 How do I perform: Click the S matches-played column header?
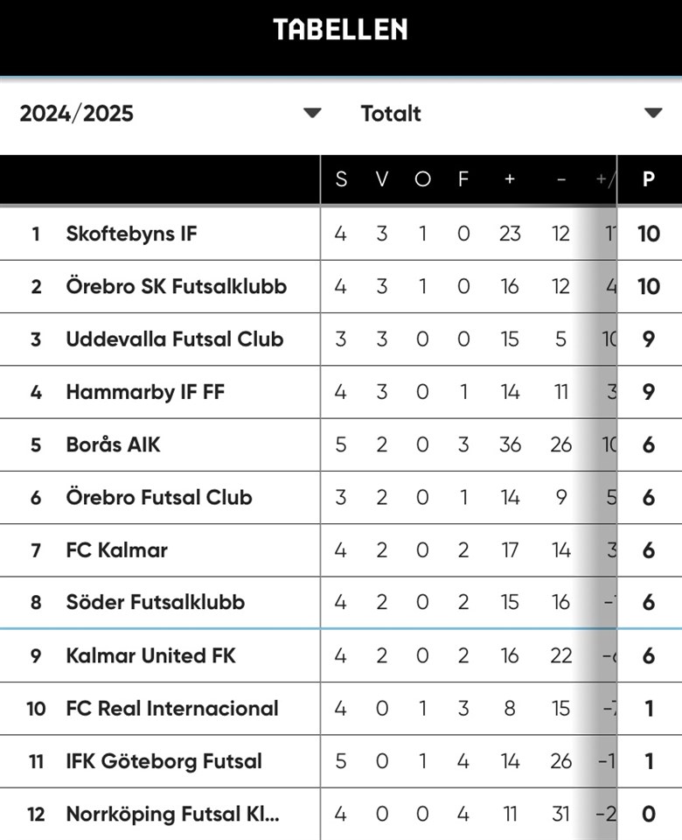point(341,179)
